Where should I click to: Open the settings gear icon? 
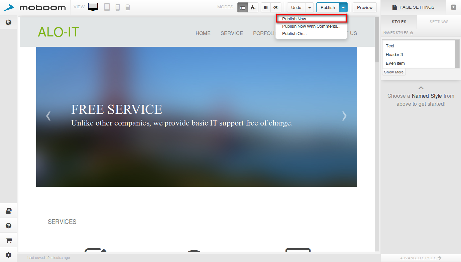[9, 255]
